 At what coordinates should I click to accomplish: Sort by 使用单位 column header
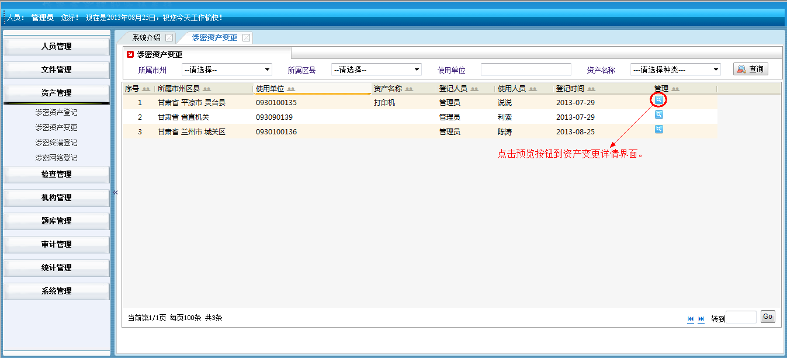coord(312,89)
